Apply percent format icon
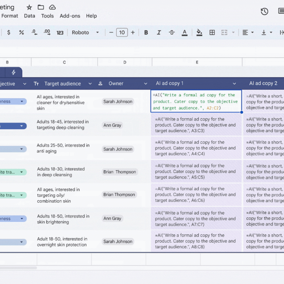 [x=21, y=32]
